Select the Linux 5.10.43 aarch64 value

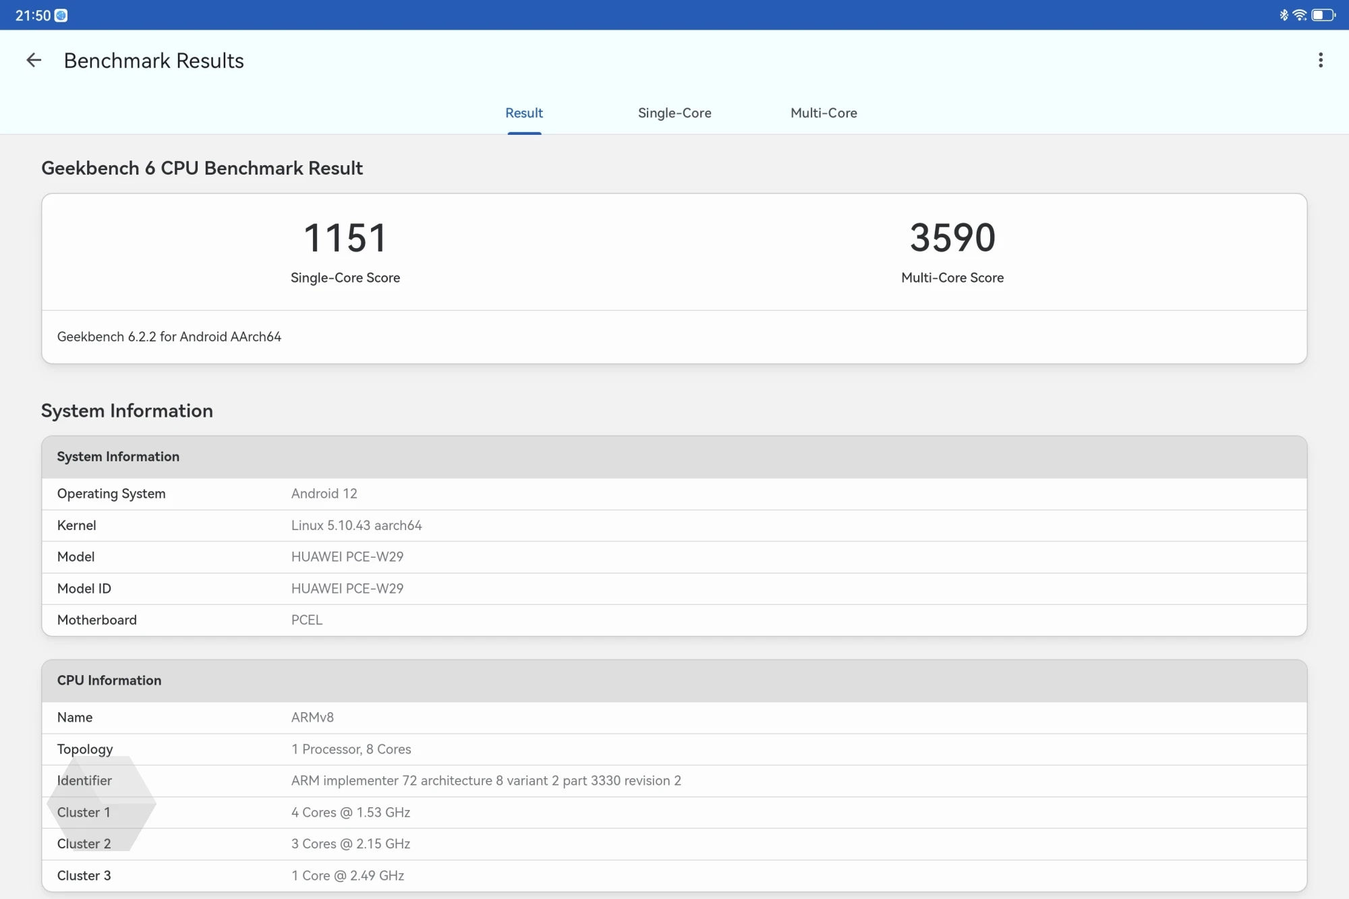[357, 525]
